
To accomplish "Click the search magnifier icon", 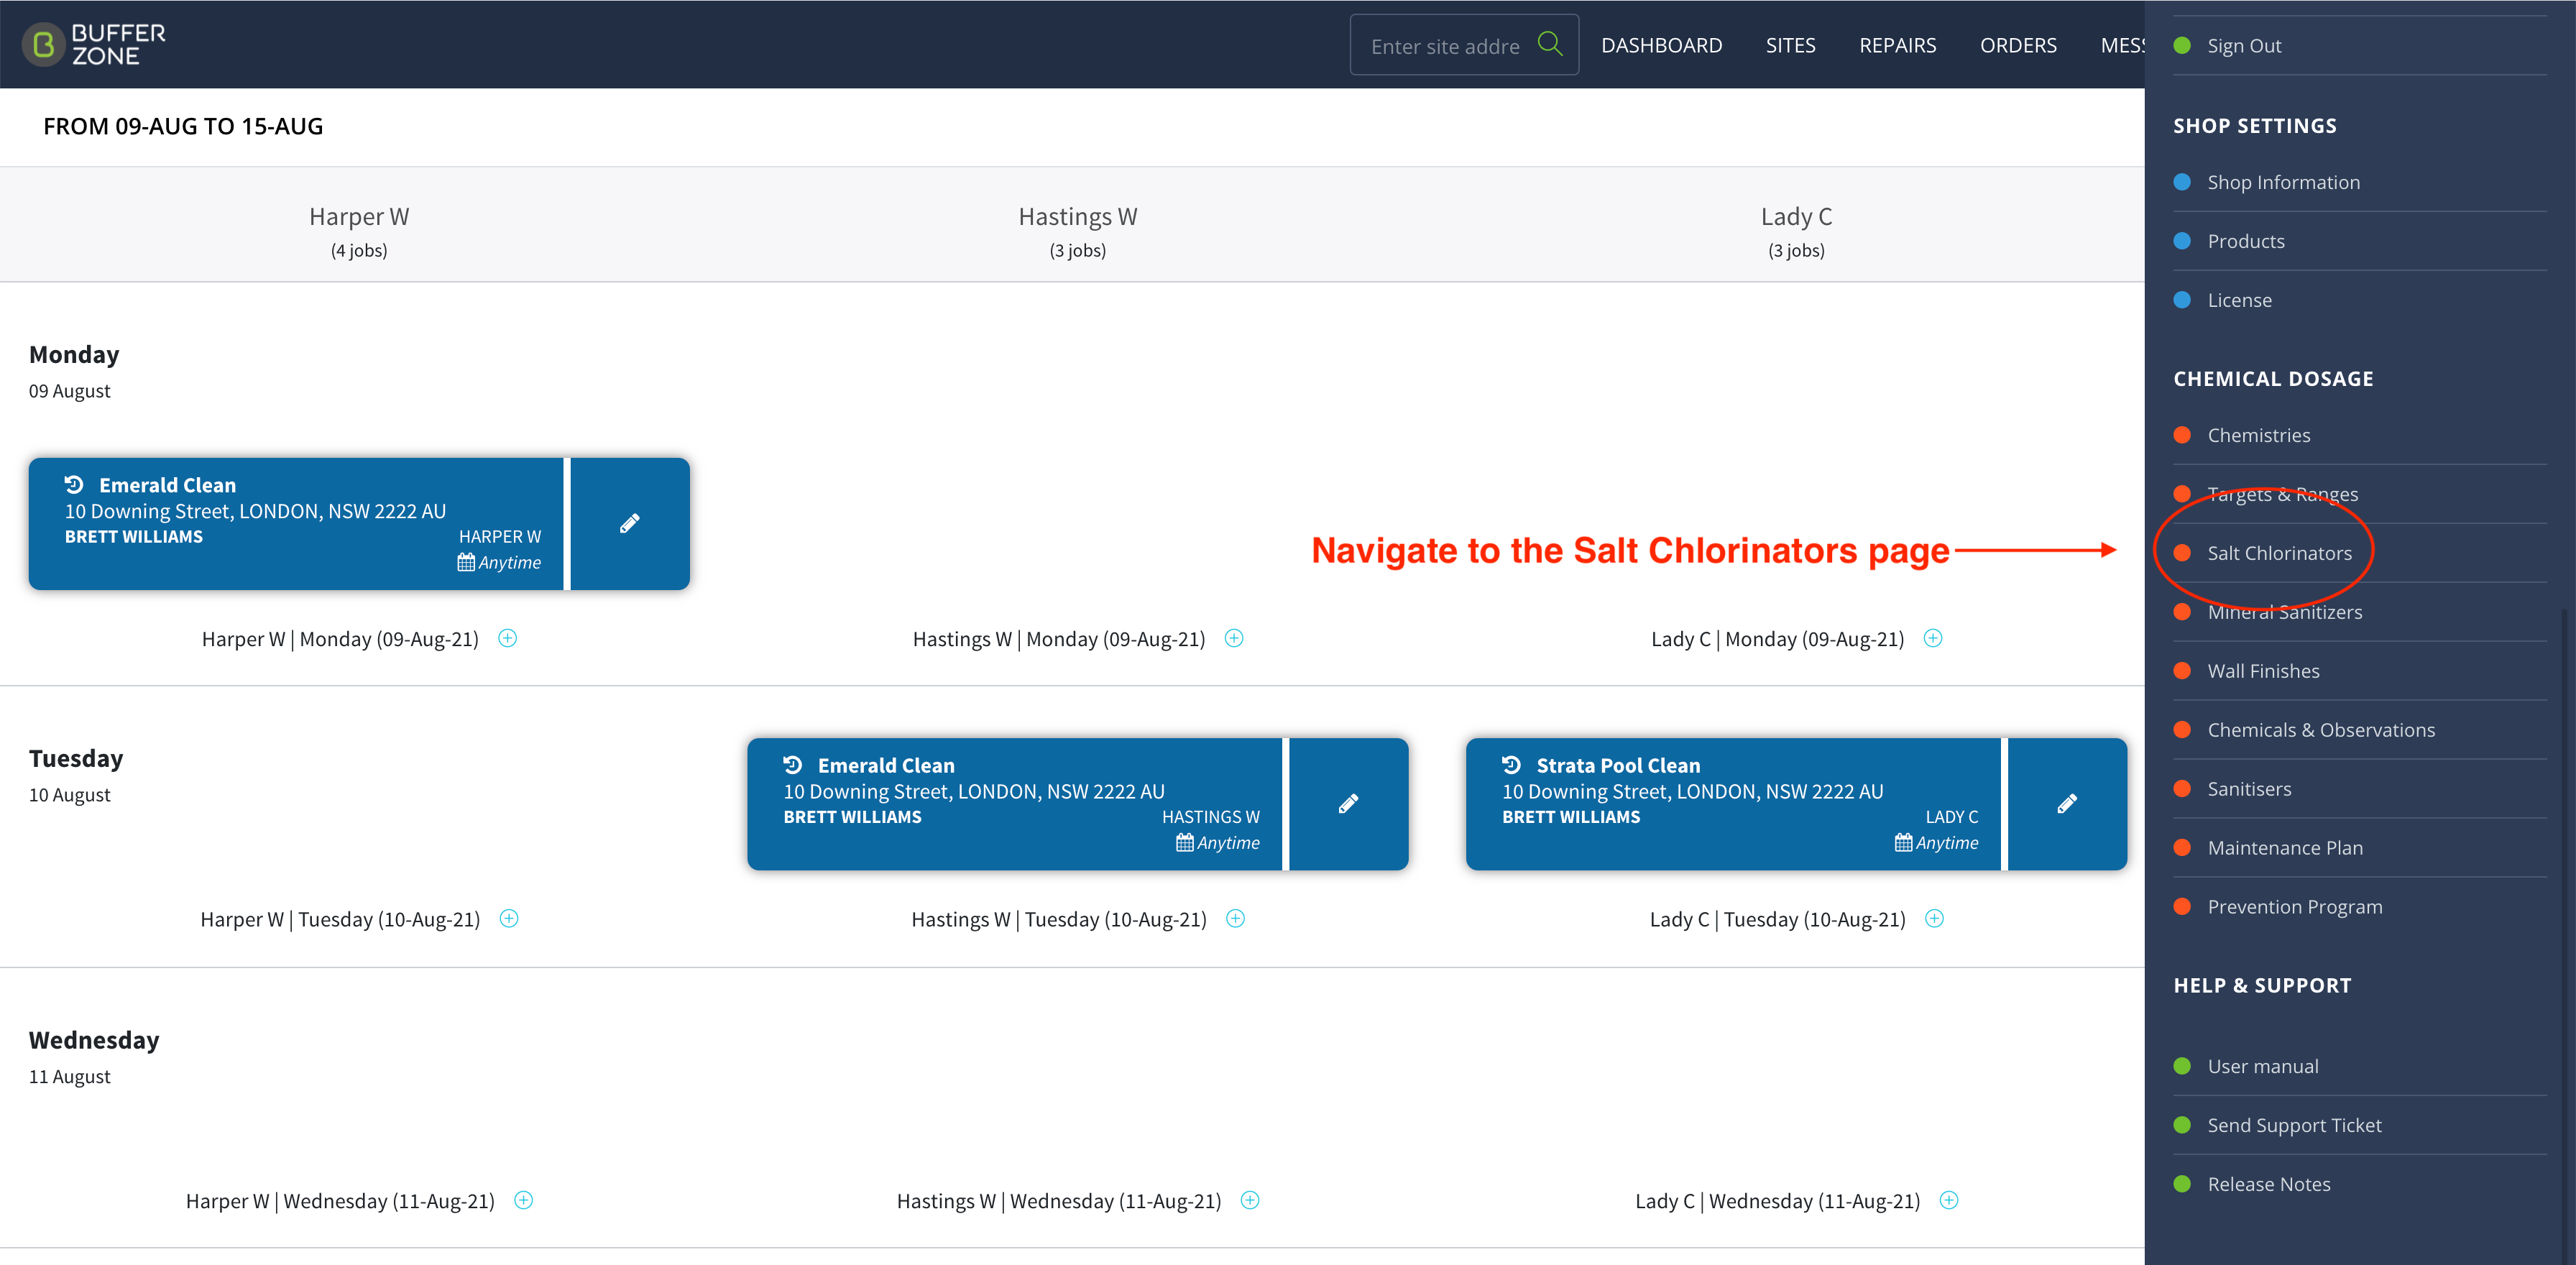I will pyautogui.click(x=1549, y=45).
